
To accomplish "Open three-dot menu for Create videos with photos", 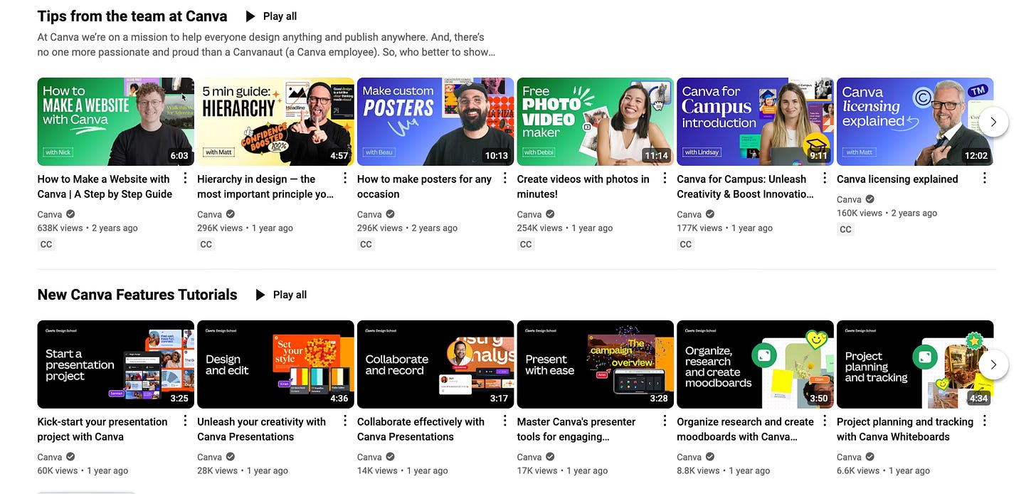I will pos(665,178).
